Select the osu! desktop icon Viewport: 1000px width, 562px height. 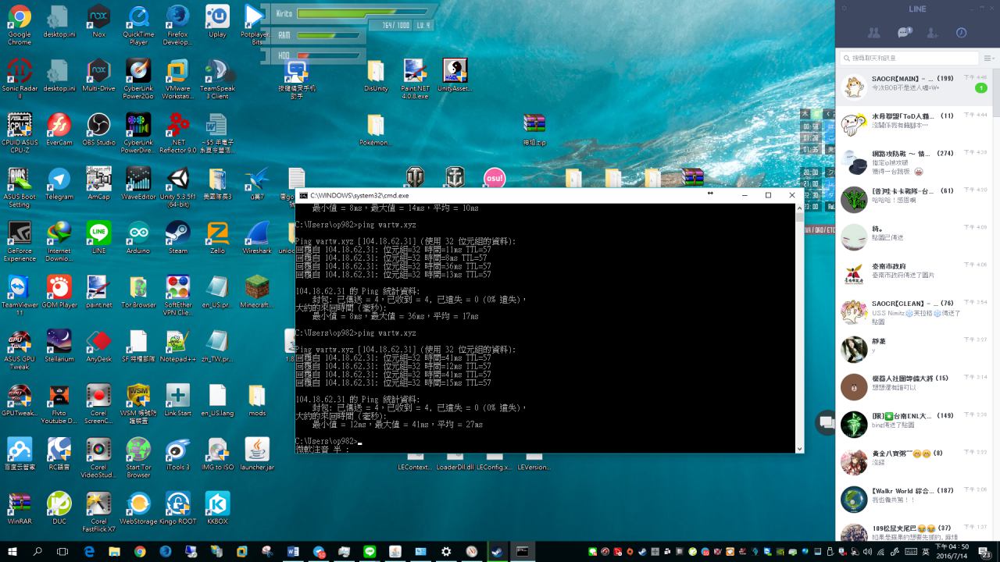[494, 178]
